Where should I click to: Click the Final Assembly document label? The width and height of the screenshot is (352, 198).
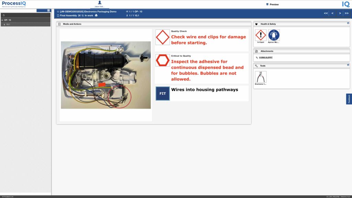tap(68, 15)
